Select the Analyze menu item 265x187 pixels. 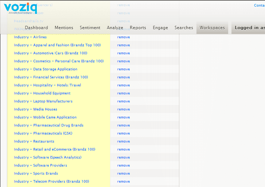(115, 28)
